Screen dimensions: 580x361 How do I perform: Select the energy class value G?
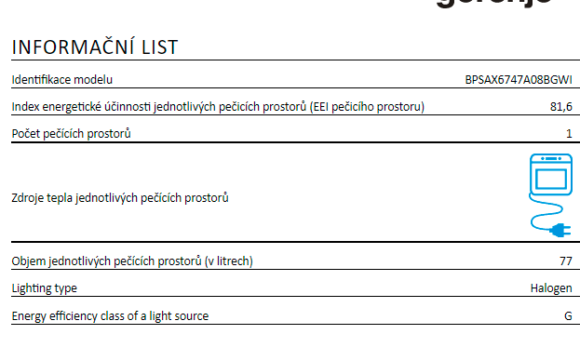point(568,316)
